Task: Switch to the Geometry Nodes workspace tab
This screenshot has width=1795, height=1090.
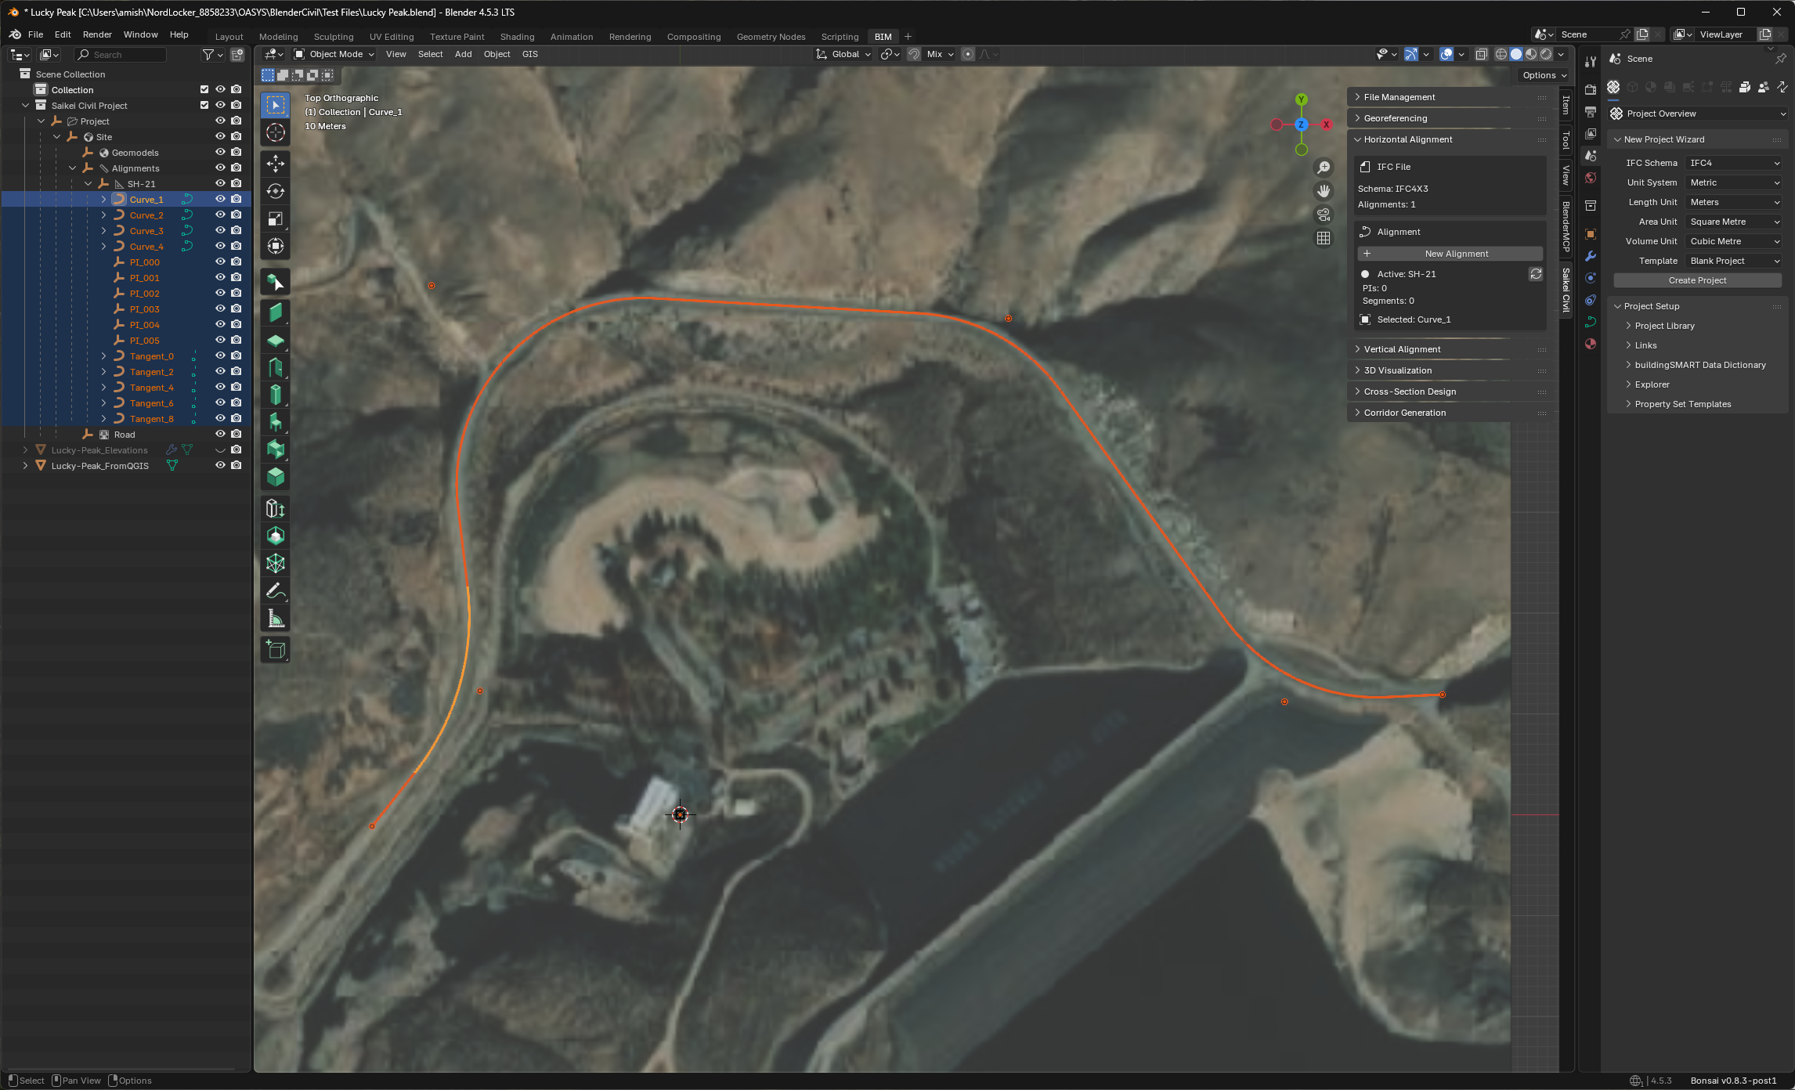Action: pyautogui.click(x=770, y=37)
